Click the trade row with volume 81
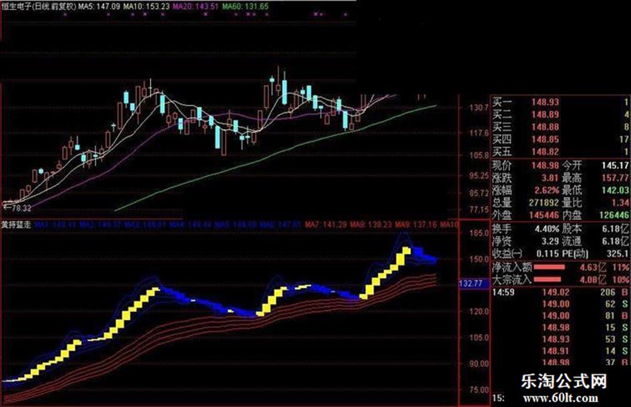The width and height of the screenshot is (631, 407). point(560,316)
